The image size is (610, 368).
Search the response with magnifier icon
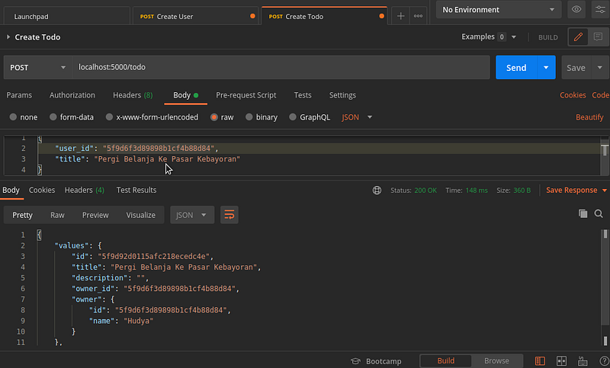[x=599, y=213]
